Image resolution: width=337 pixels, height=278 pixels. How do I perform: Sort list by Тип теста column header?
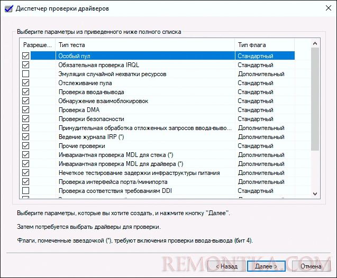(x=145, y=45)
